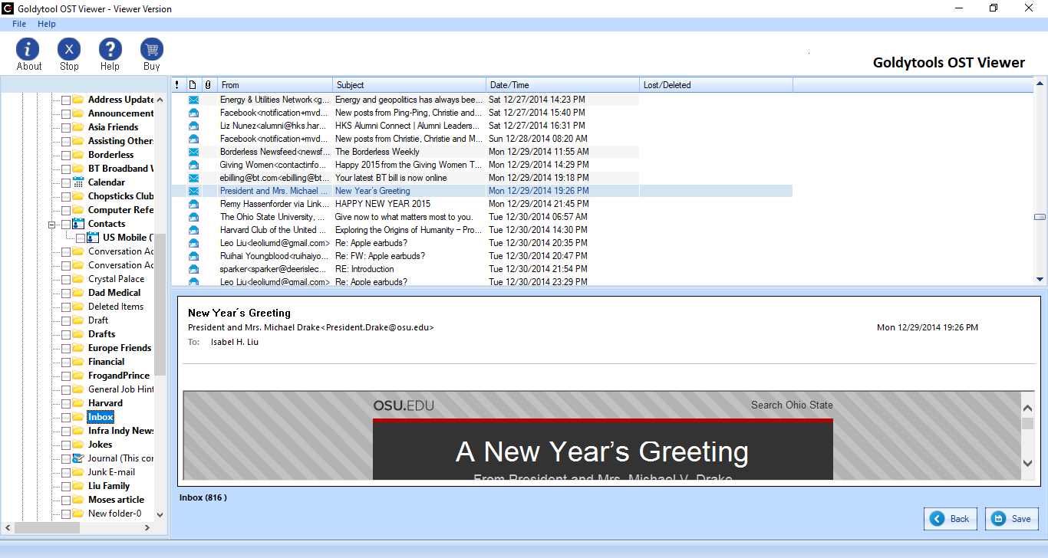Click the Inbox folder icon

[x=78, y=417]
